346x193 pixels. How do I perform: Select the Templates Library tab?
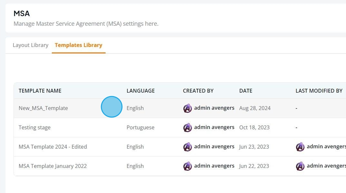click(78, 45)
